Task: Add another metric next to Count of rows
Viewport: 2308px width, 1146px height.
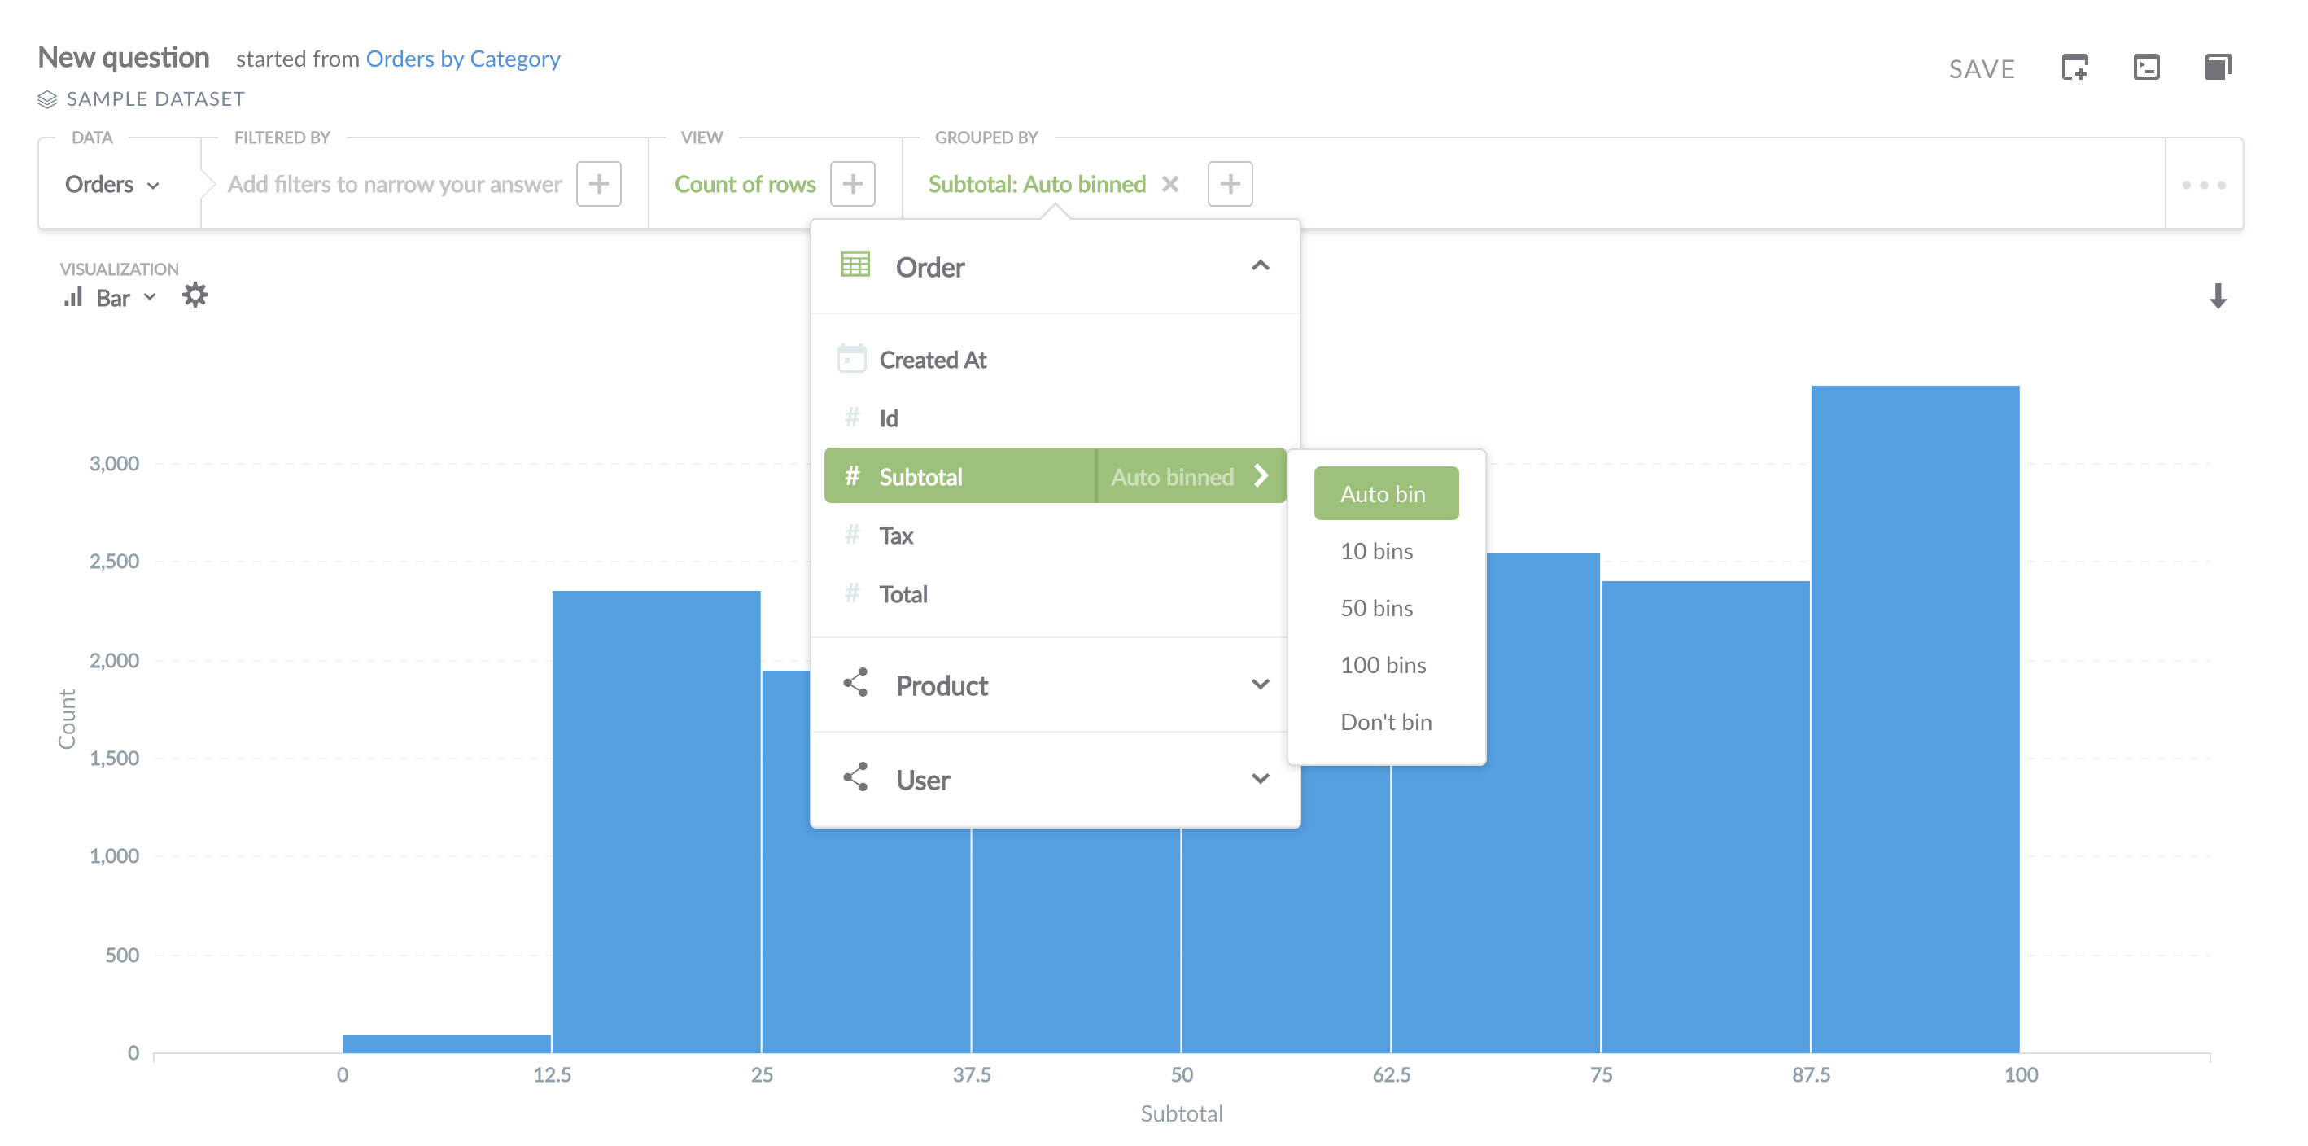Action: [852, 185]
